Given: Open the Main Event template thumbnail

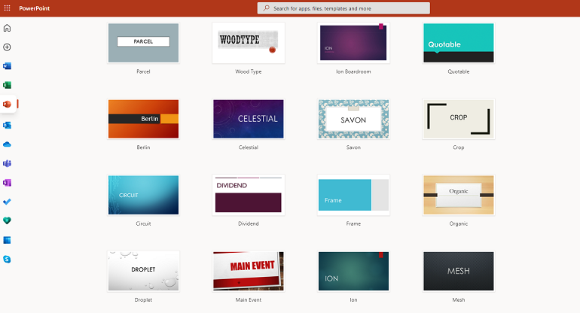Looking at the screenshot, I should point(249,272).
